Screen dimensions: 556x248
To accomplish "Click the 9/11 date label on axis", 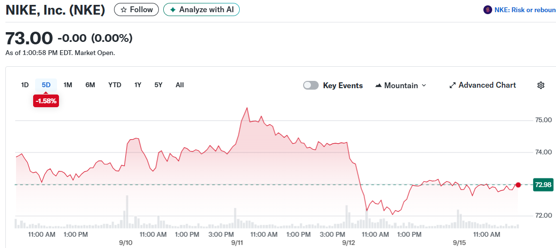I will [x=237, y=243].
